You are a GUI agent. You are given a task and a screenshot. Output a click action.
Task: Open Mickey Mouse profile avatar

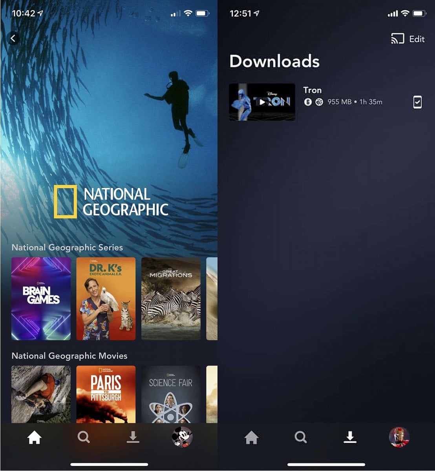point(182,437)
